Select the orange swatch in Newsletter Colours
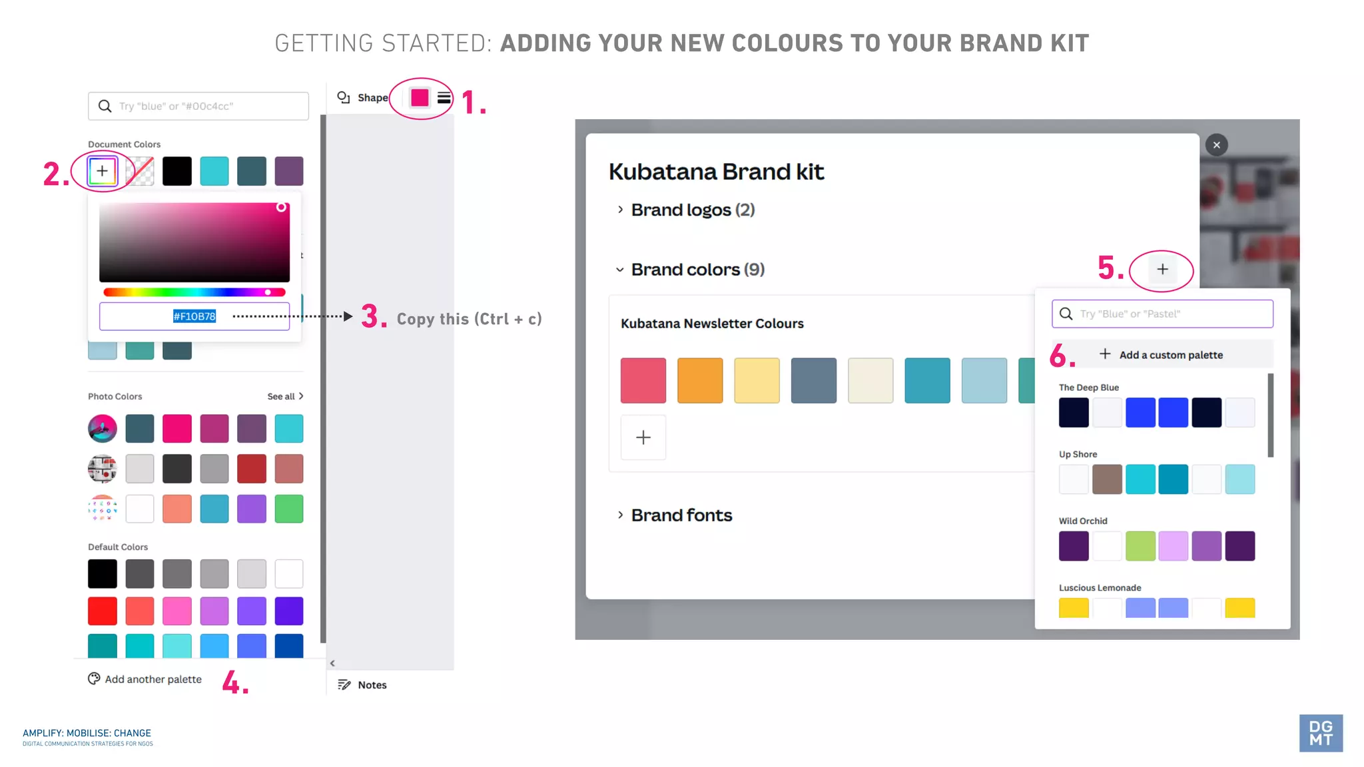 tap(700, 380)
